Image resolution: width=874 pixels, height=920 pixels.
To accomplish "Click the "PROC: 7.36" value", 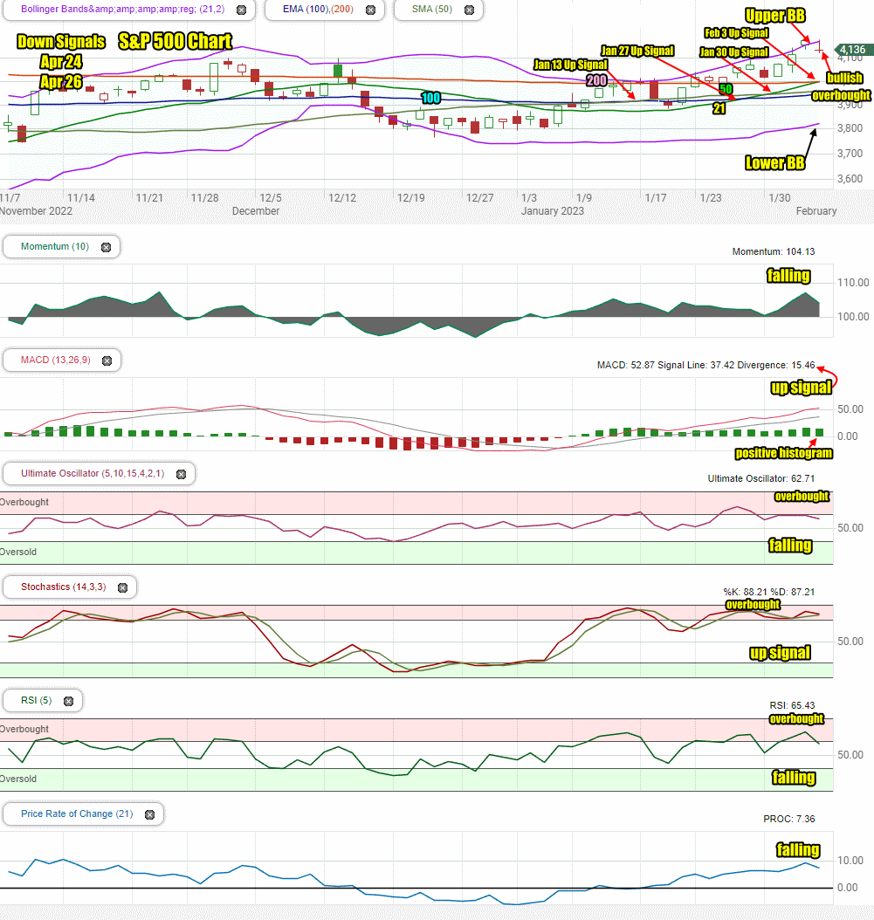I will pos(789,819).
